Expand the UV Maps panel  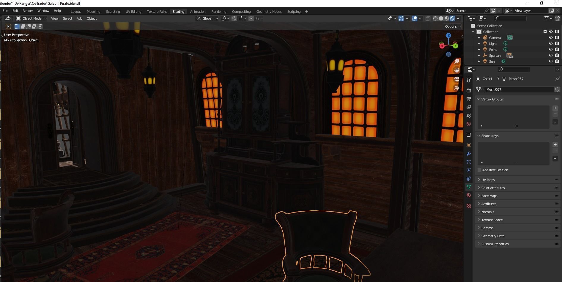(517, 180)
